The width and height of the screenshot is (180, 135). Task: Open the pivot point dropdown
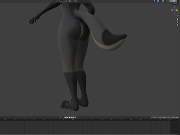tap(67, 1)
